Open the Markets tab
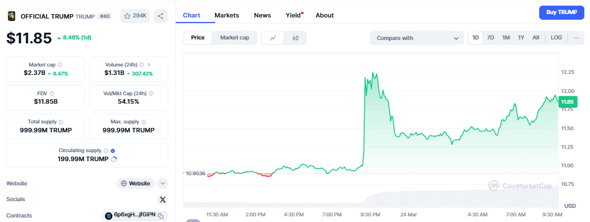 click(x=227, y=15)
